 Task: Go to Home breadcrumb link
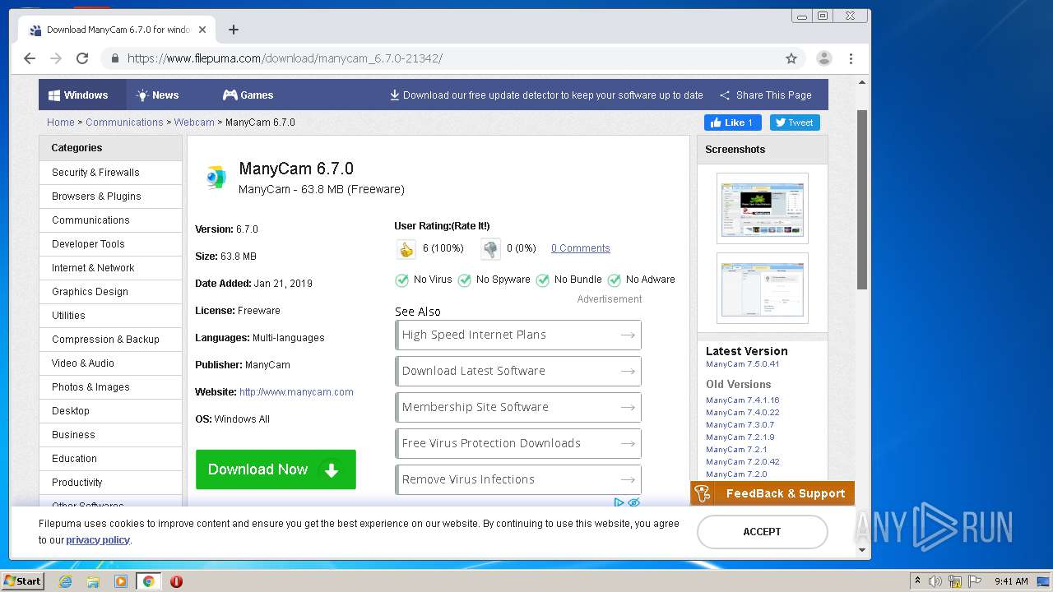click(x=61, y=123)
